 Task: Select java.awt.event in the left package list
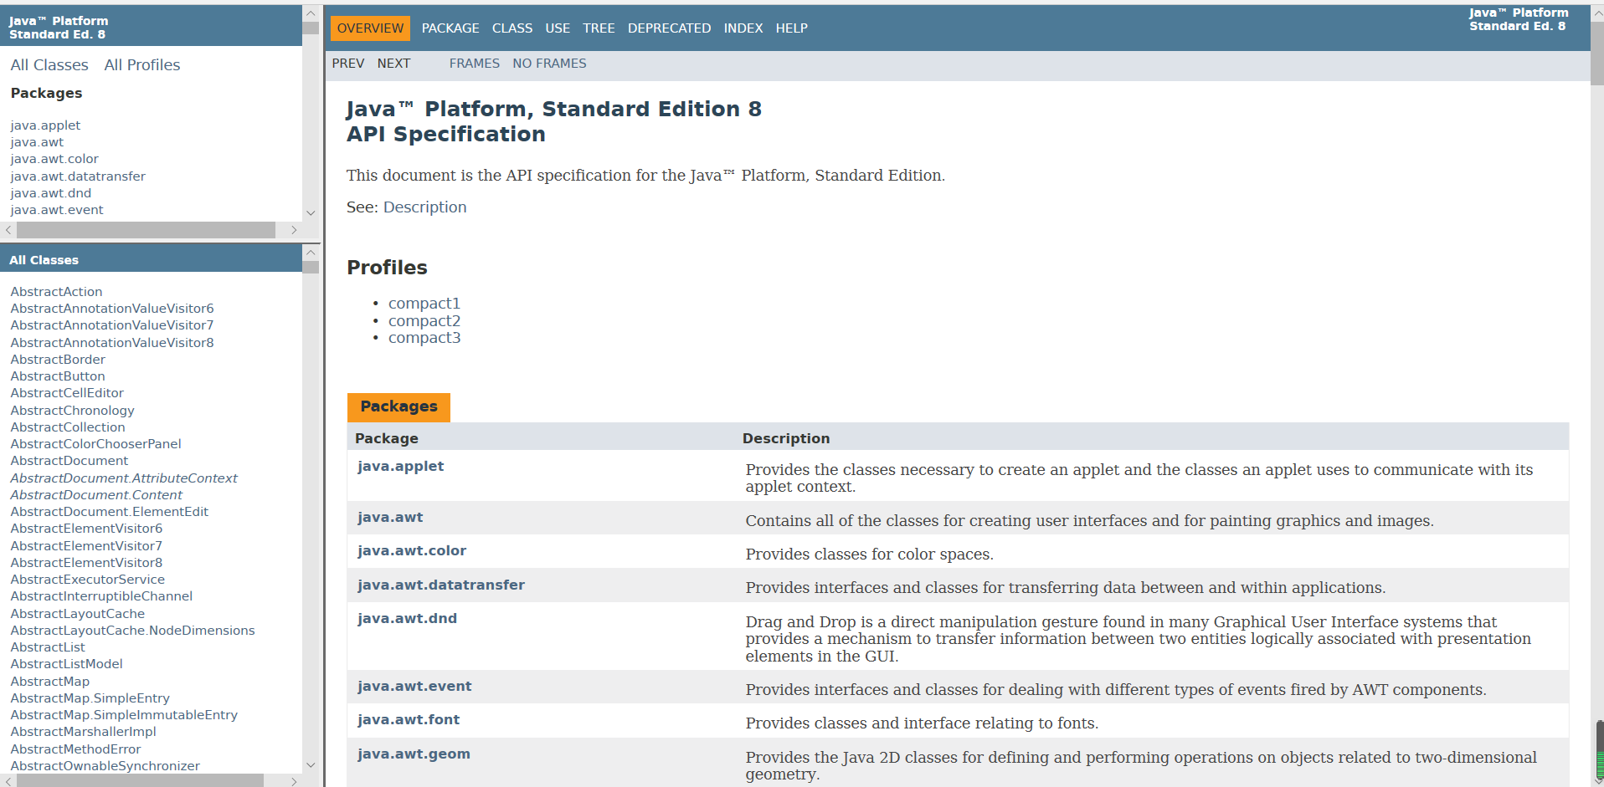57,210
